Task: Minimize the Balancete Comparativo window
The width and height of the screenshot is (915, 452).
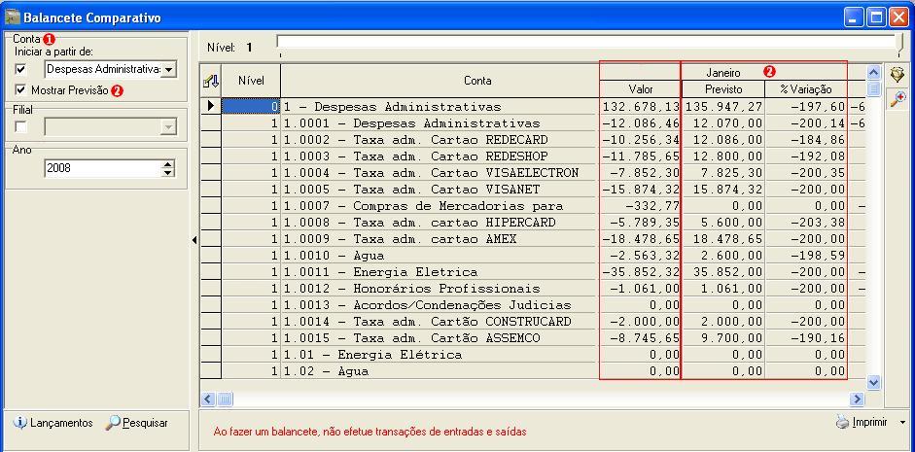Action: click(x=855, y=17)
